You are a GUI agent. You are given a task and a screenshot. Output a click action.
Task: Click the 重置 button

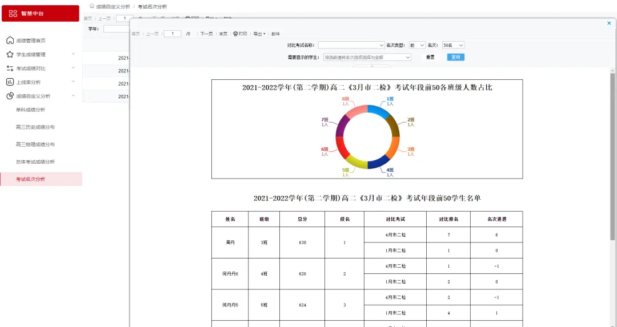pos(430,57)
